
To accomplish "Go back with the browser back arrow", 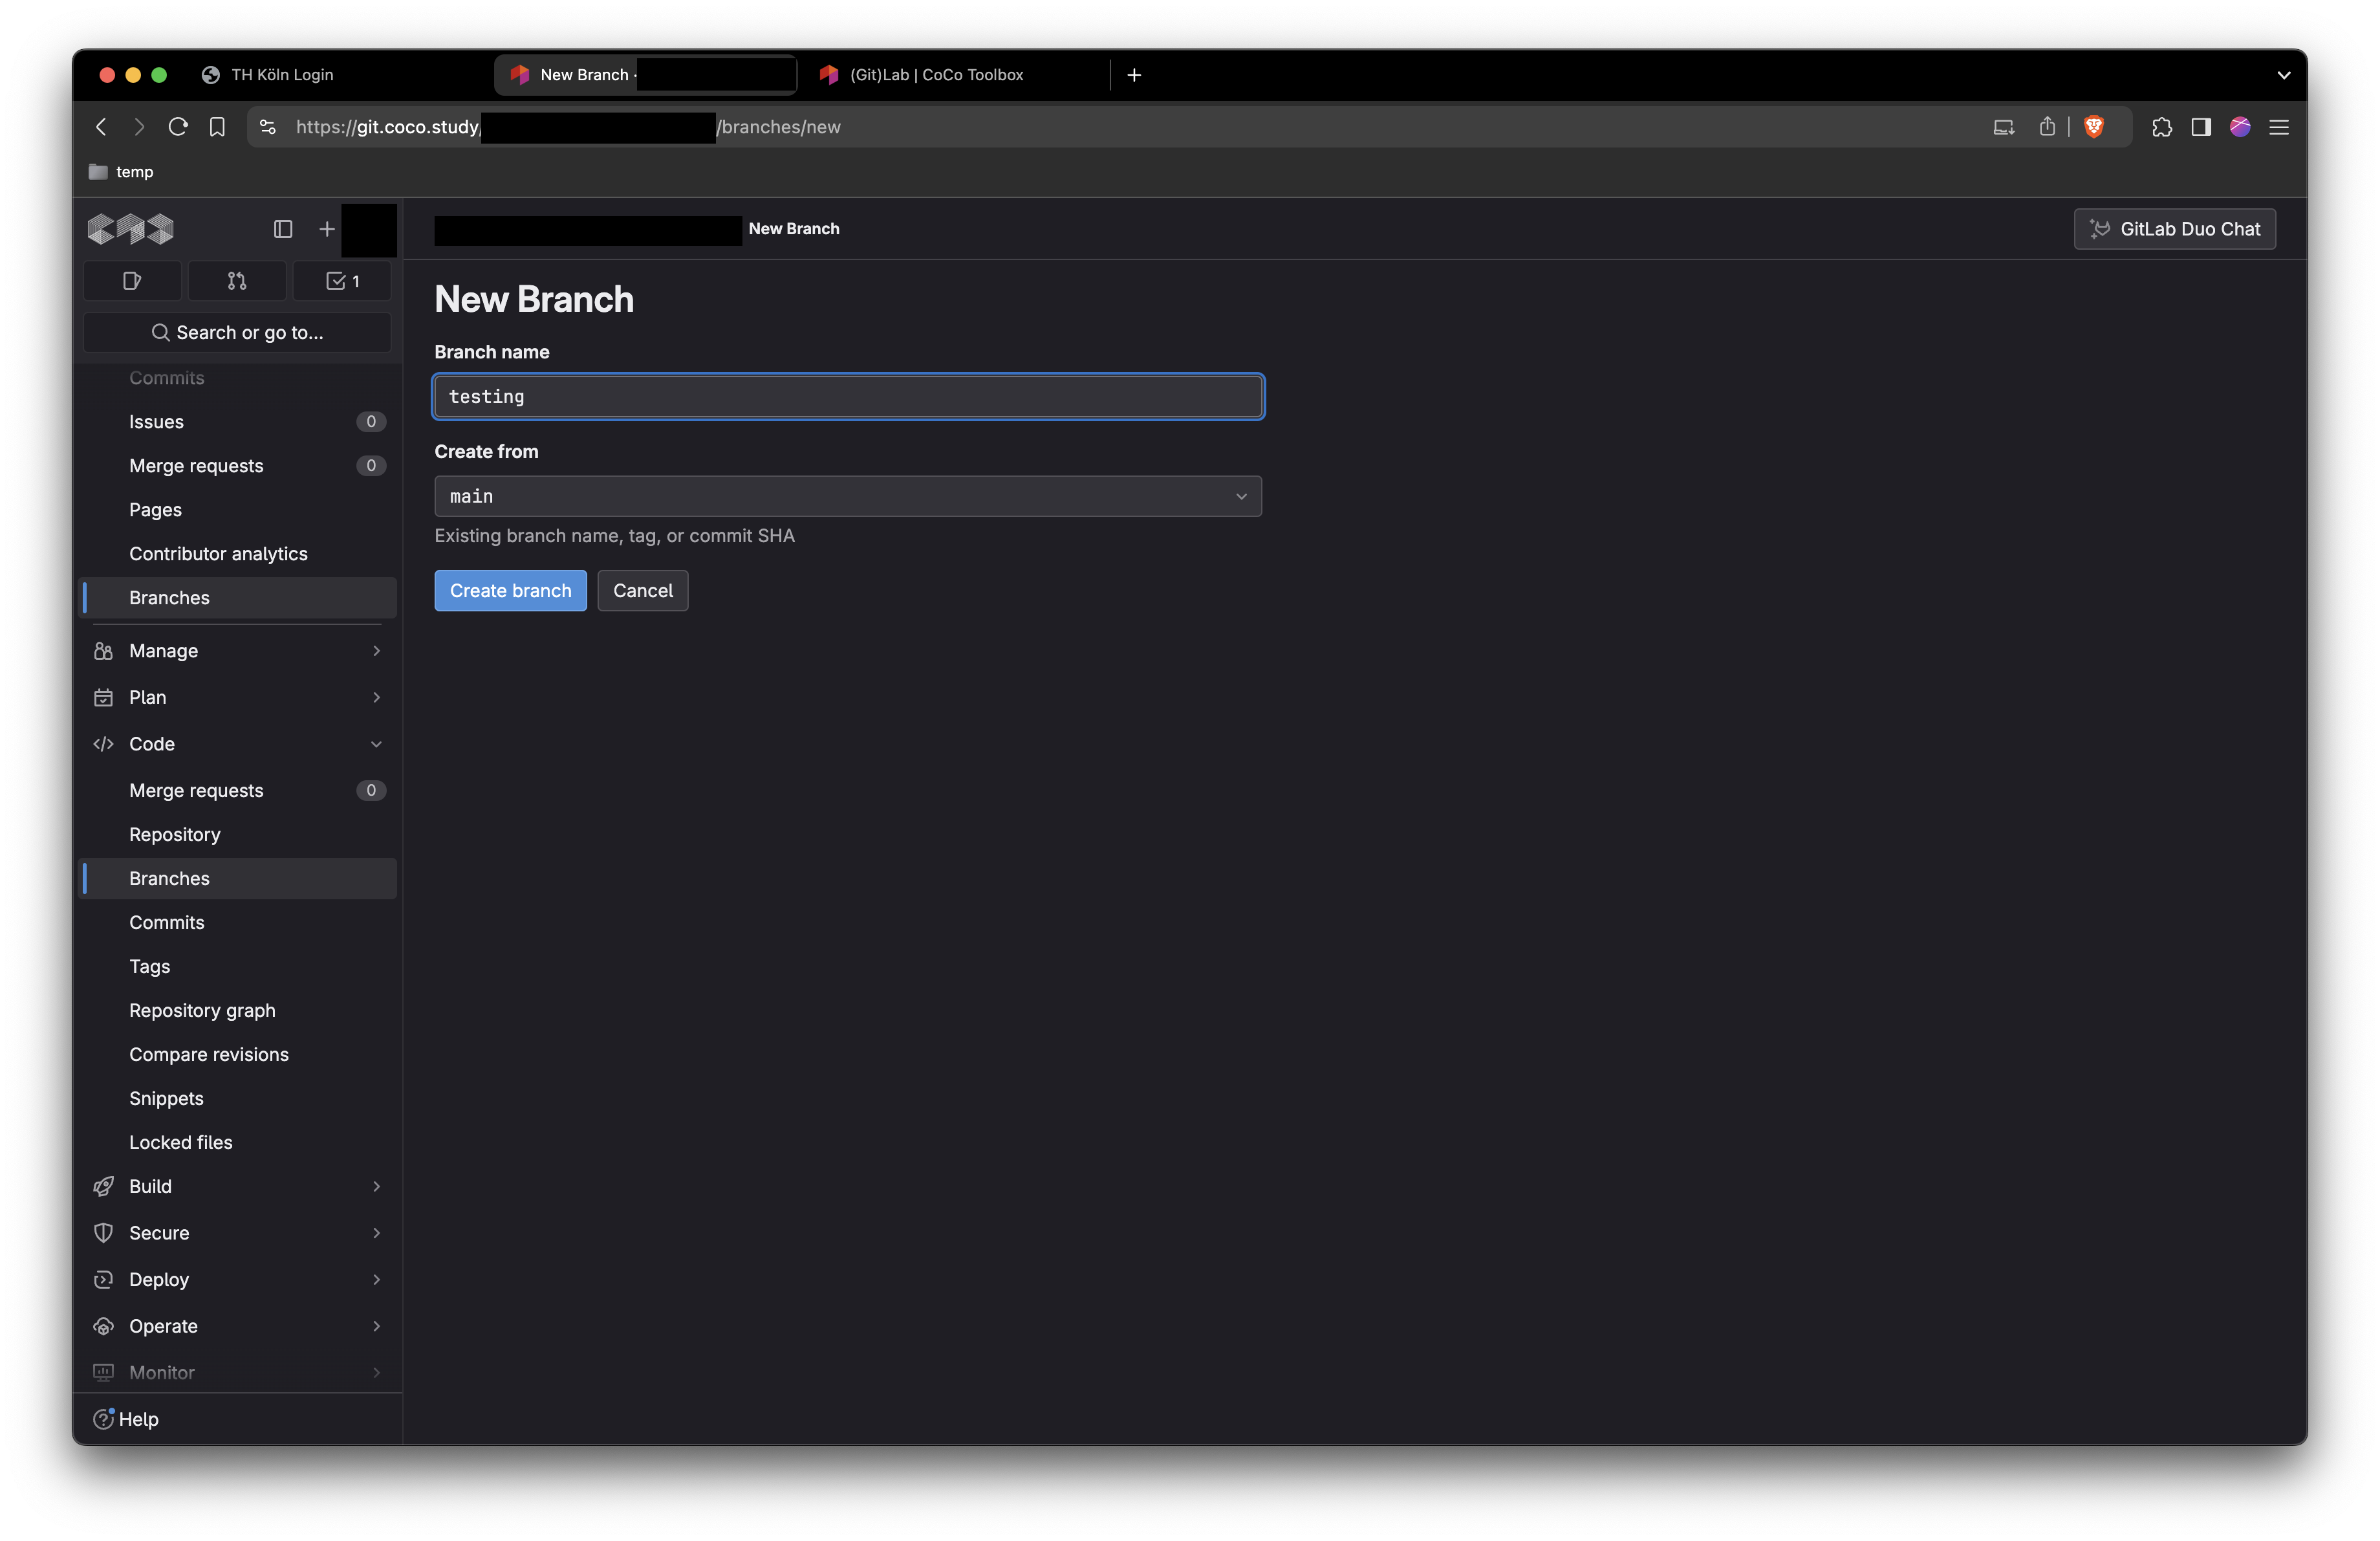I will pos(101,127).
